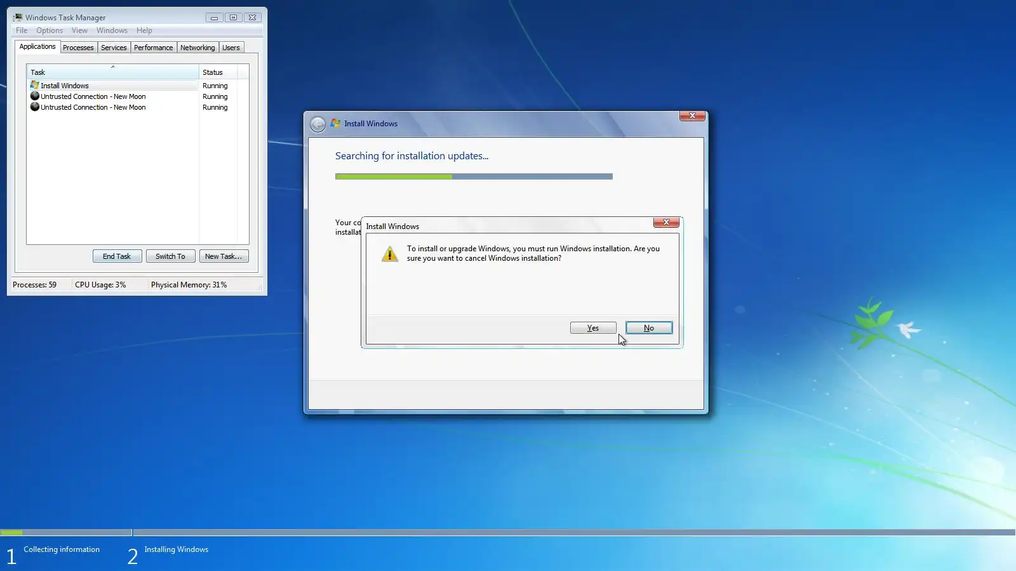Open the File menu in Task Manager

pos(22,30)
